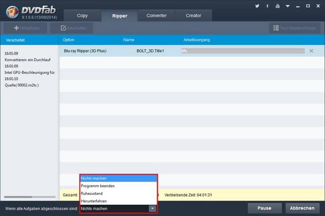Choose Ruhezustand in the list
The height and width of the screenshot is (216, 325).
pos(118,193)
